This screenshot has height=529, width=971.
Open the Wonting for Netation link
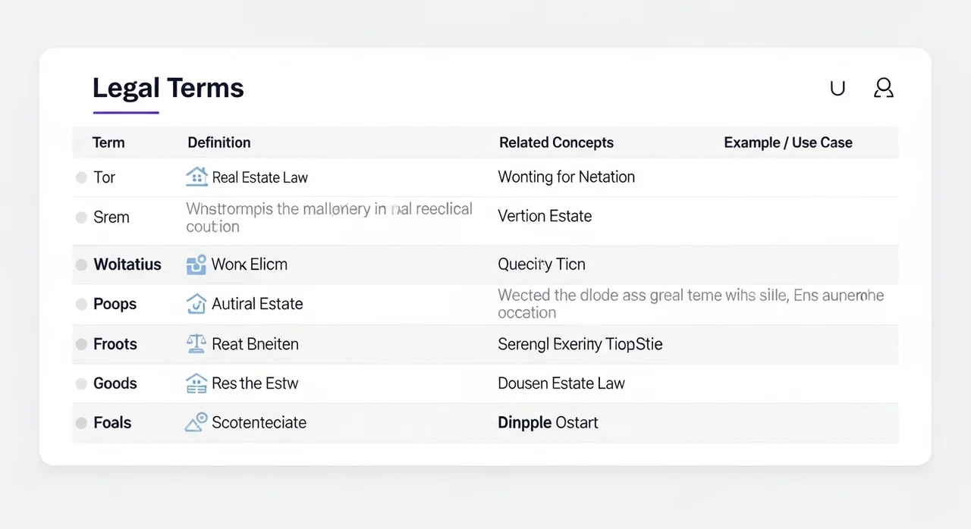pyautogui.click(x=566, y=177)
